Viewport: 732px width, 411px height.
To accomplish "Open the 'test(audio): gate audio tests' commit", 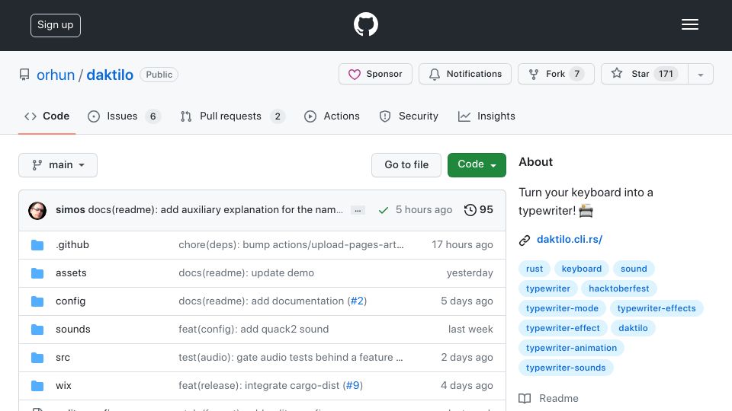I will click(x=291, y=358).
